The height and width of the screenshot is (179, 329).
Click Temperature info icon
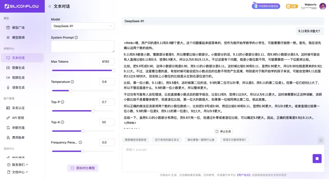[x=72, y=82]
